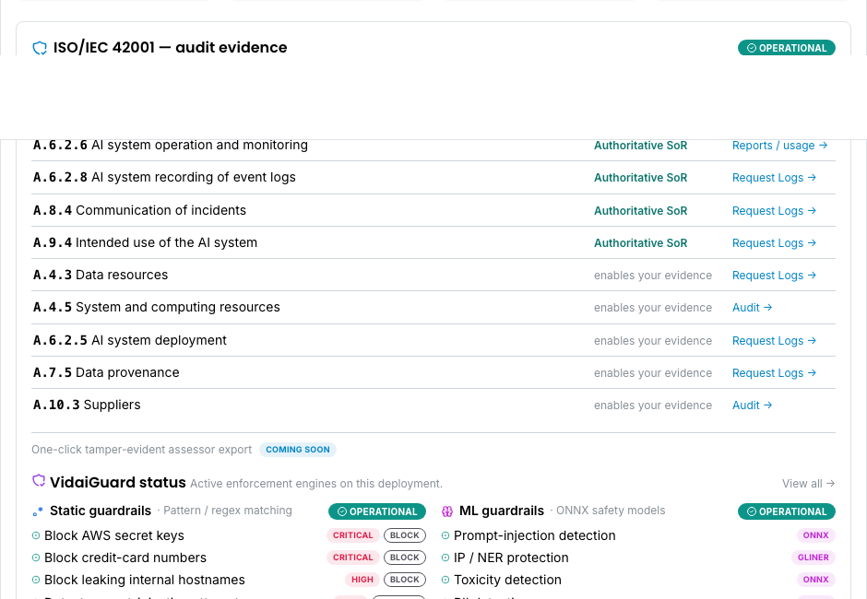Click CRITICAL badge on Block AWS secret keys
This screenshot has width=867, height=599.
tap(352, 535)
